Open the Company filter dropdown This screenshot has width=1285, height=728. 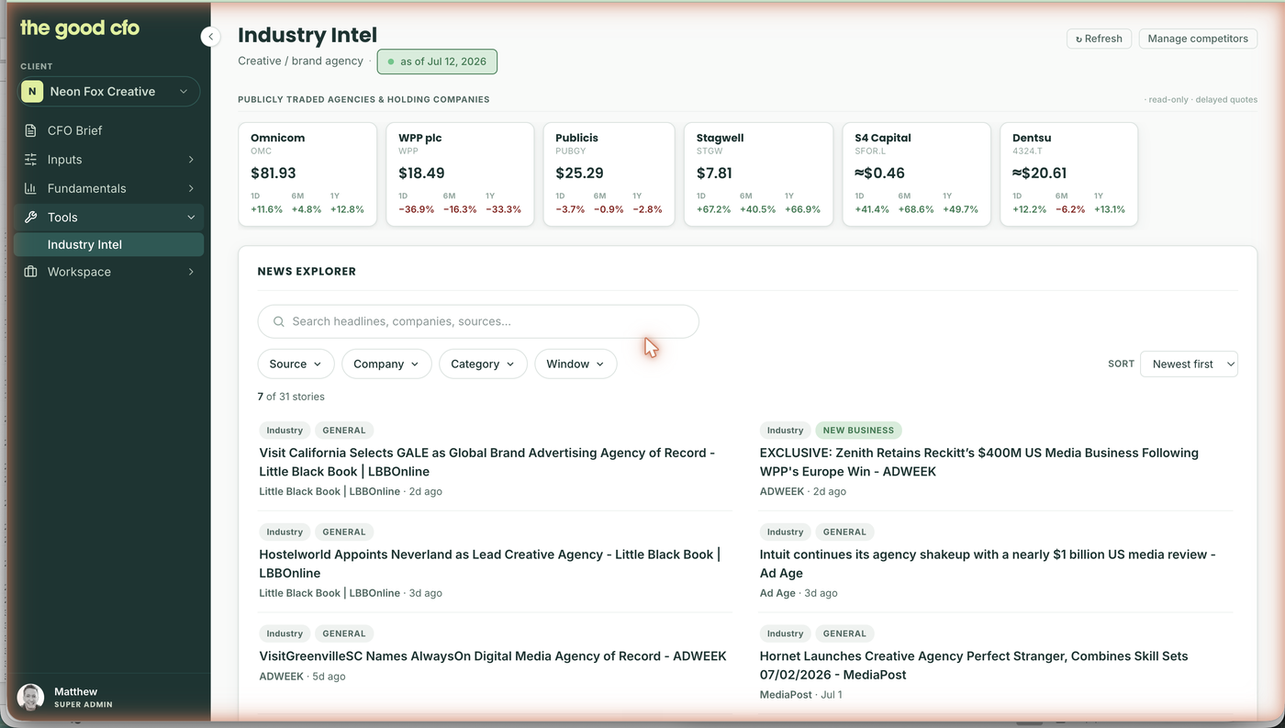[x=386, y=364]
